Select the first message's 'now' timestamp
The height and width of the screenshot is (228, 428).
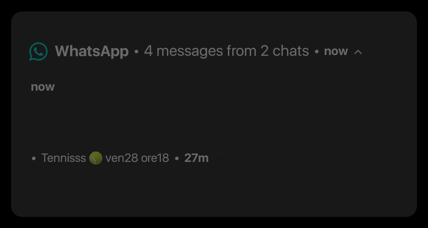(x=43, y=87)
